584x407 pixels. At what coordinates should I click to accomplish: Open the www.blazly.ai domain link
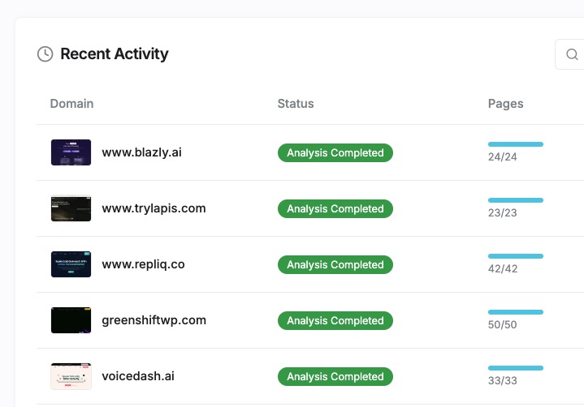coord(141,152)
